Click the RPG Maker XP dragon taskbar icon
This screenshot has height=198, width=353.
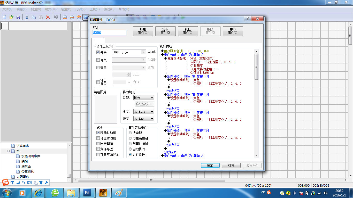(103, 193)
